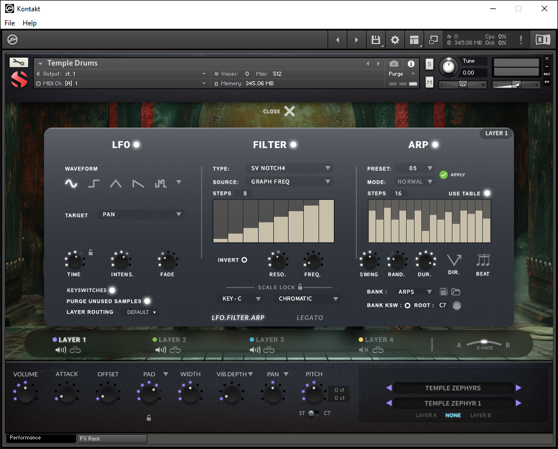Select the random step LFO waveform
This screenshot has height=449, width=558.
pos(160,183)
